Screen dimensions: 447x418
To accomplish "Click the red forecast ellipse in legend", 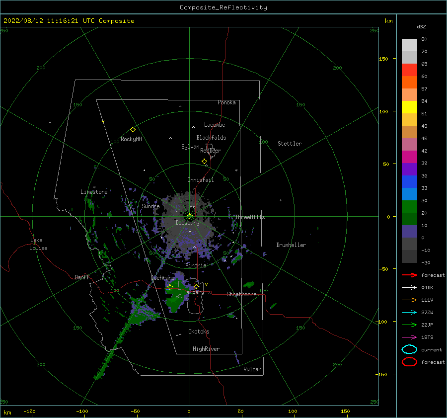I will click(x=409, y=362).
